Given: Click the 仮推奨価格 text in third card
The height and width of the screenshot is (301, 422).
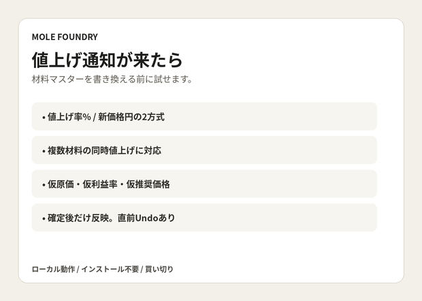Looking at the screenshot, I should coord(148,184).
